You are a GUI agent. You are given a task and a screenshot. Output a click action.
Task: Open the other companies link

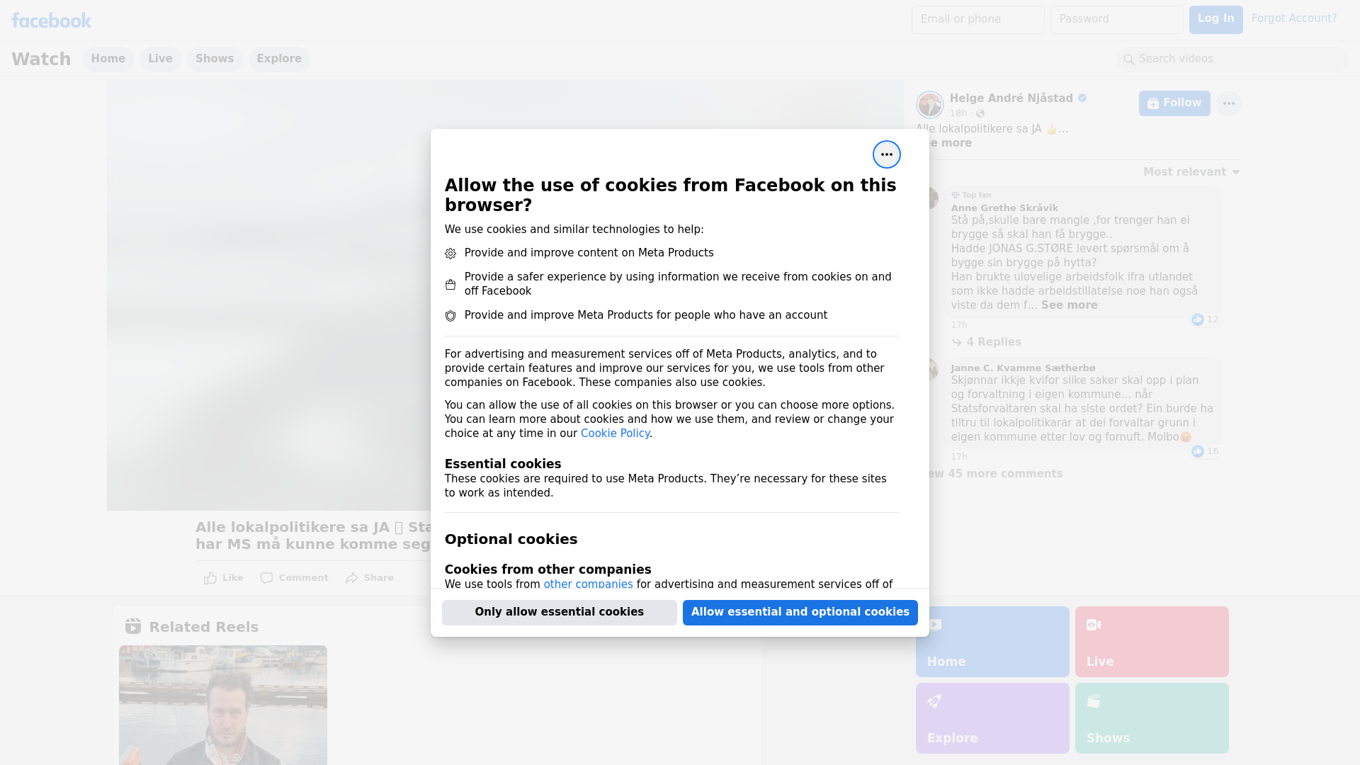[x=588, y=584]
